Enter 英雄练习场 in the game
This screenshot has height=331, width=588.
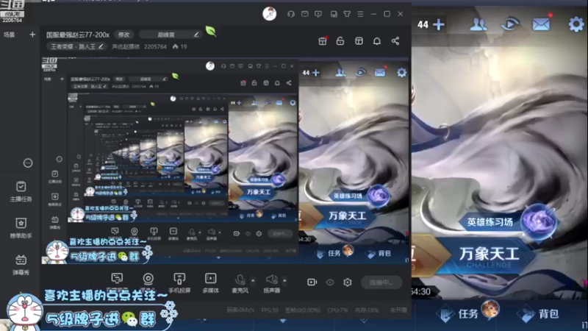(x=507, y=223)
